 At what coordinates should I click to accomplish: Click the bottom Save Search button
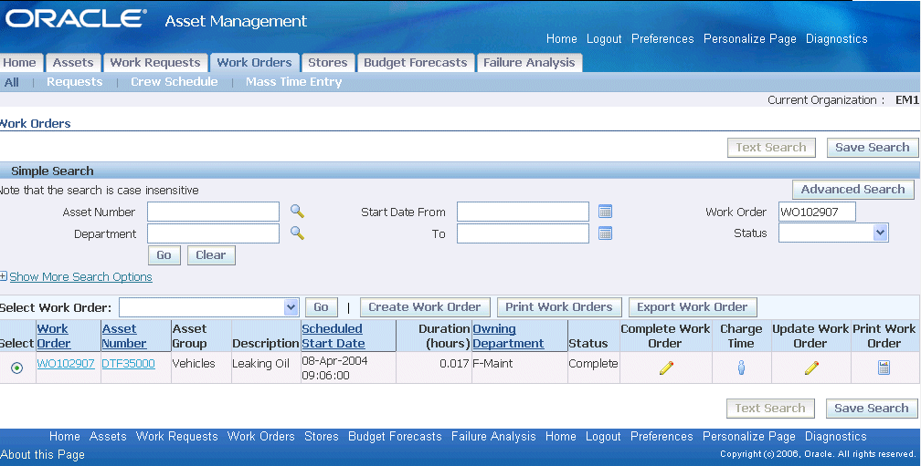coord(872,409)
